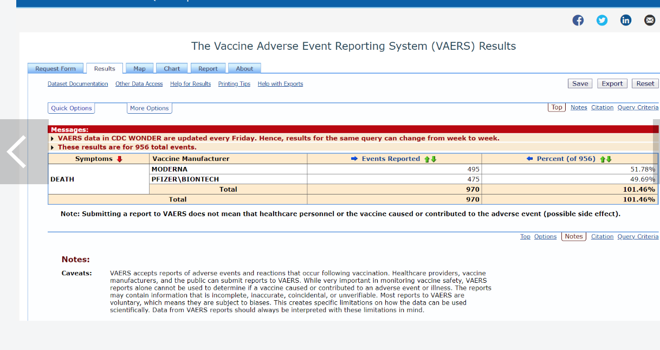Sort Percent column ascending with green up arrow
Image resolution: width=660 pixels, height=350 pixels.
[x=602, y=159]
